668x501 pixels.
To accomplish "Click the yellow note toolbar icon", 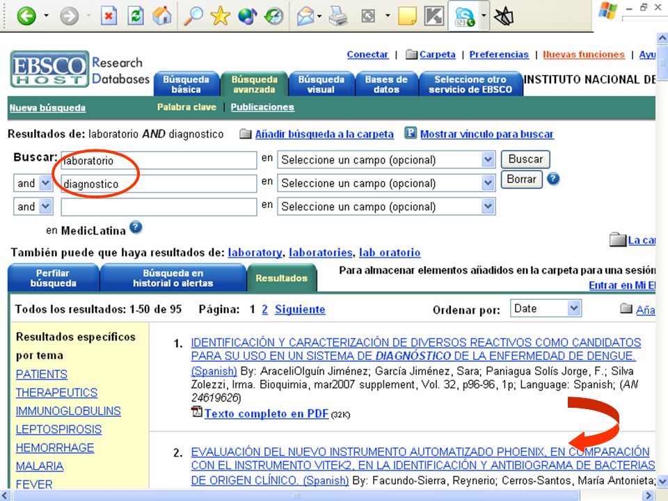I will [407, 16].
